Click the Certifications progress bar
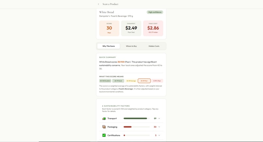 click(136, 135)
